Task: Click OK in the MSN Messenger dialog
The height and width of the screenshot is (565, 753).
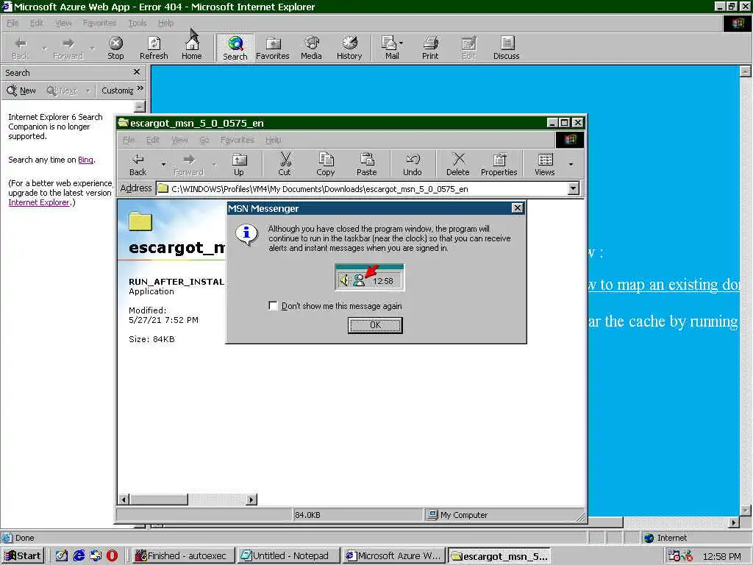Action: [375, 325]
